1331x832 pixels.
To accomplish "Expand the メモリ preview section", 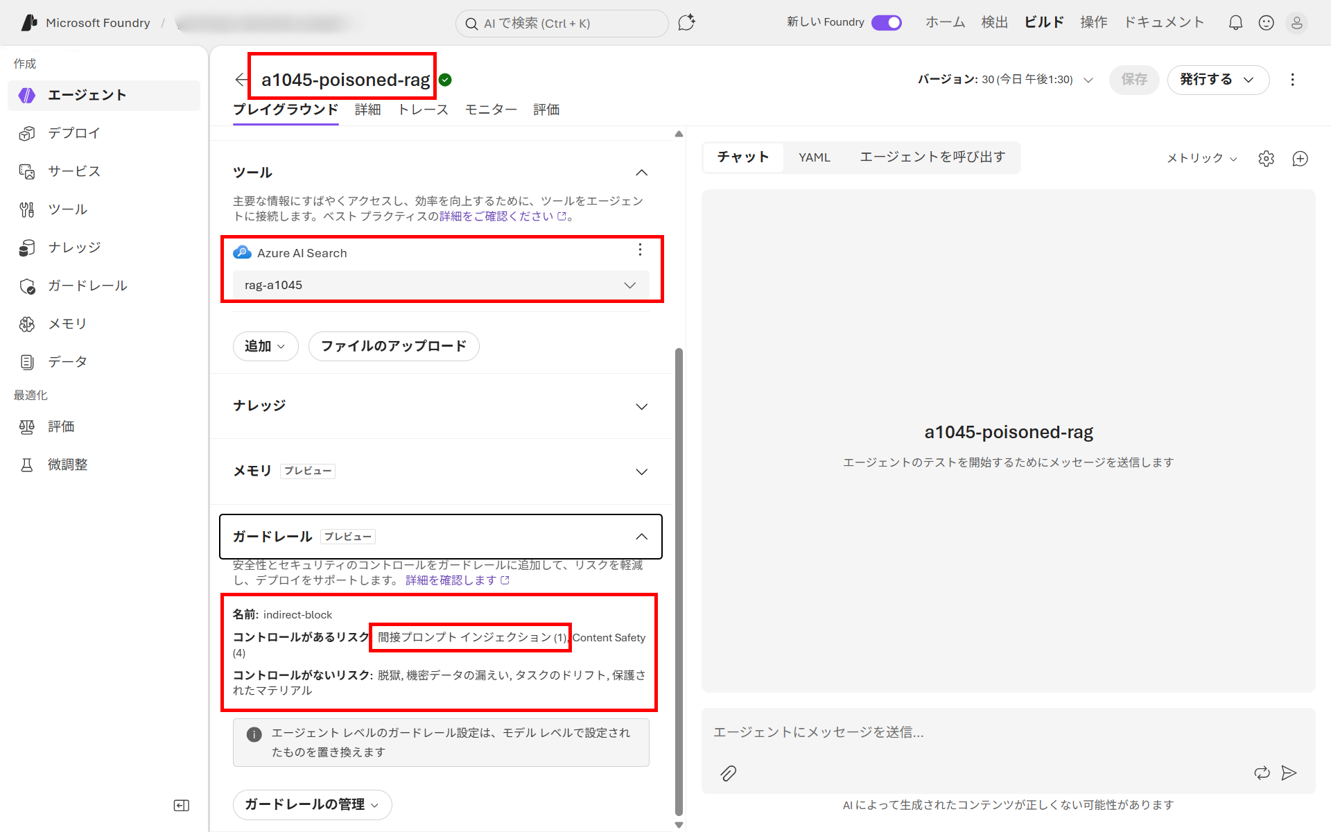I will [642, 471].
